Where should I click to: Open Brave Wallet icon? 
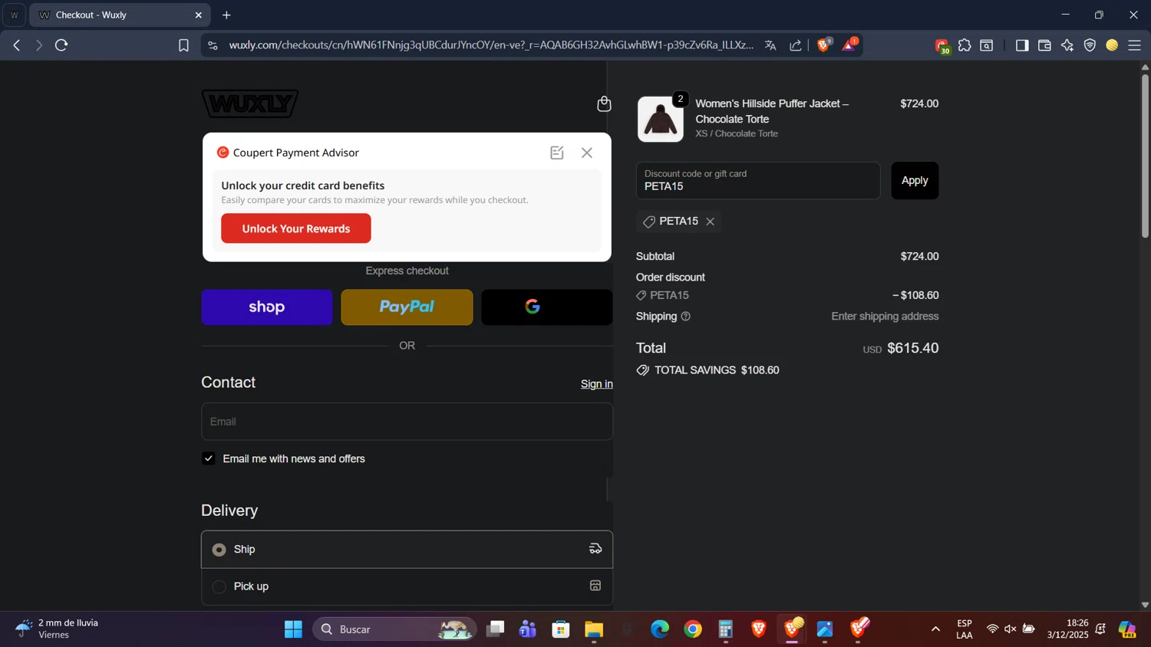(1044, 45)
